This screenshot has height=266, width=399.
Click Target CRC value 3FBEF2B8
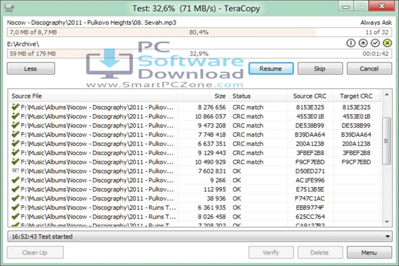pos(356,153)
